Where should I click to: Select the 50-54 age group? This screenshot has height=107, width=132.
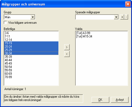[x=31, y=67]
